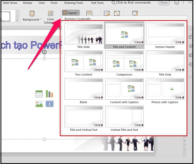Screen dimensions: 194x164
Task: Open the animation star icon in sidebar
Action: click(x=191, y=46)
